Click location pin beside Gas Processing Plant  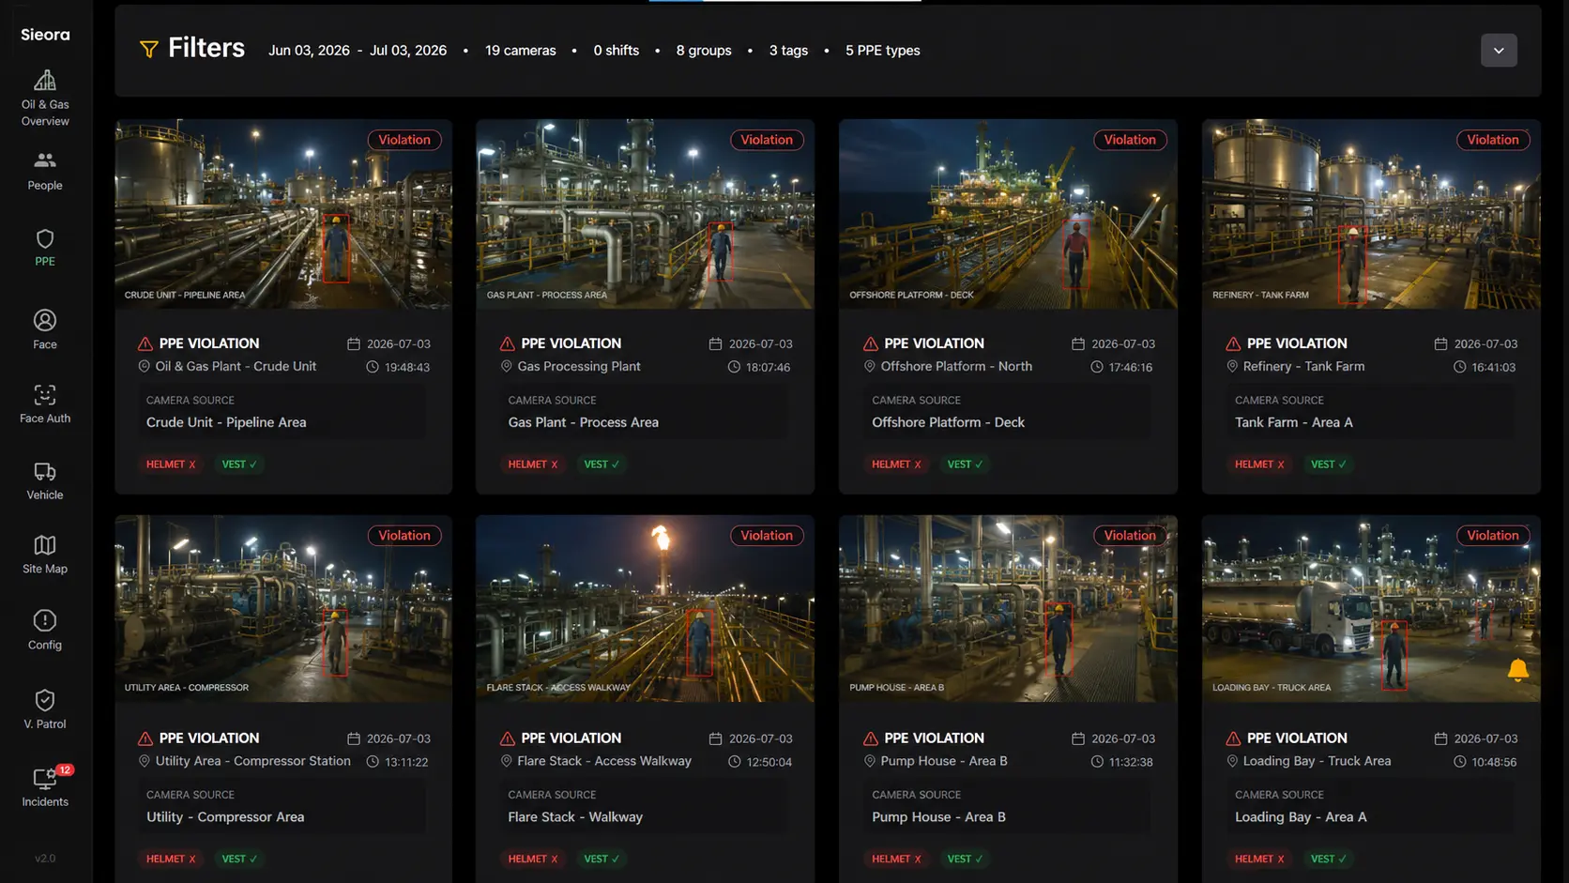pos(507,366)
